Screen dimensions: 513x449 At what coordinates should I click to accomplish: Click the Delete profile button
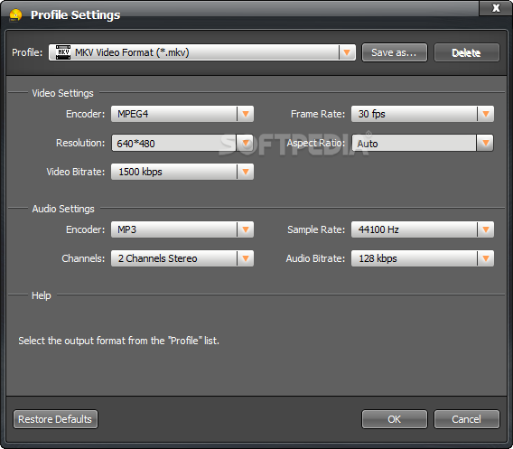(467, 52)
